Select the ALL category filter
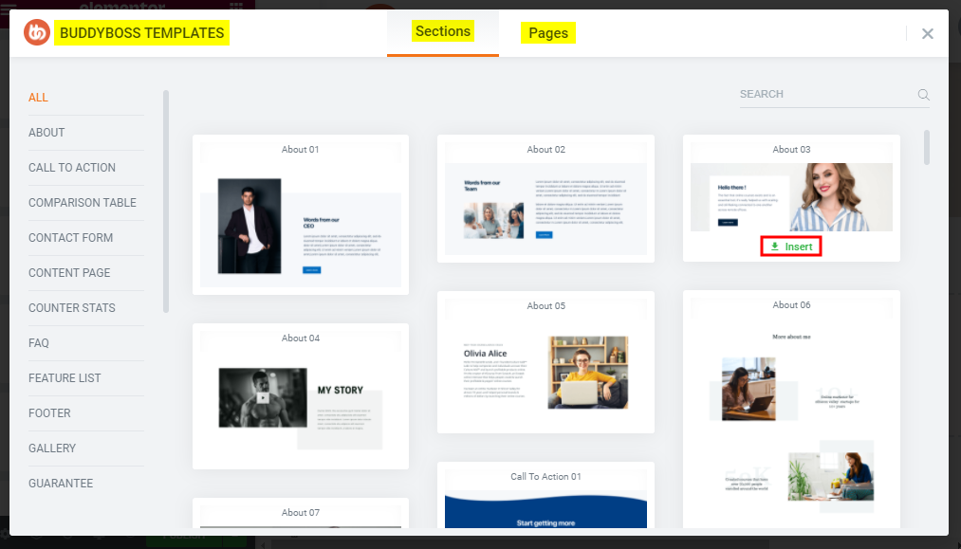Image resolution: width=961 pixels, height=549 pixels. 39,98
